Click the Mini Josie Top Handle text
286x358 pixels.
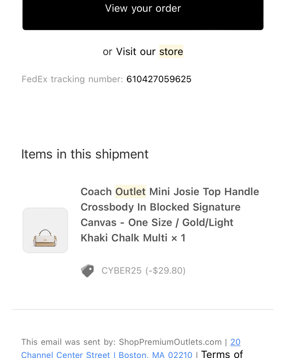pyautogui.click(x=204, y=192)
